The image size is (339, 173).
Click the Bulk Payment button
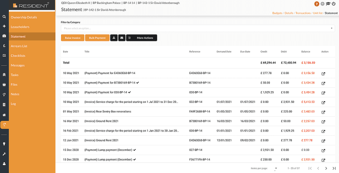pyautogui.click(x=97, y=38)
